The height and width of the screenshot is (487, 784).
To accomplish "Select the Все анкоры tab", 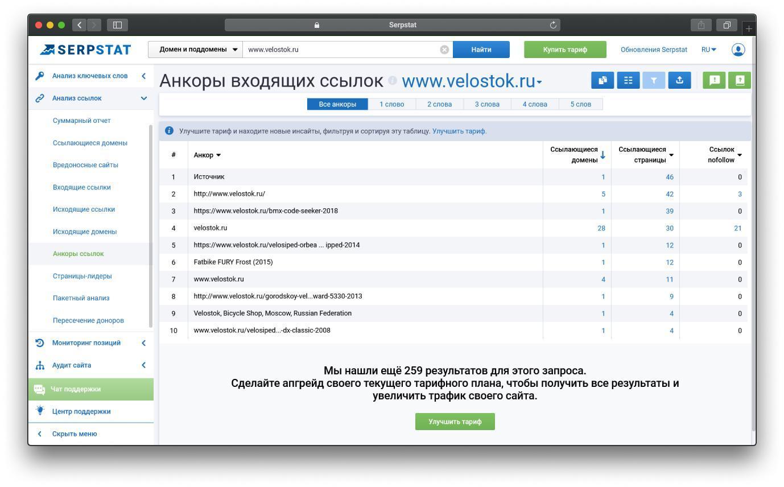I will (338, 104).
